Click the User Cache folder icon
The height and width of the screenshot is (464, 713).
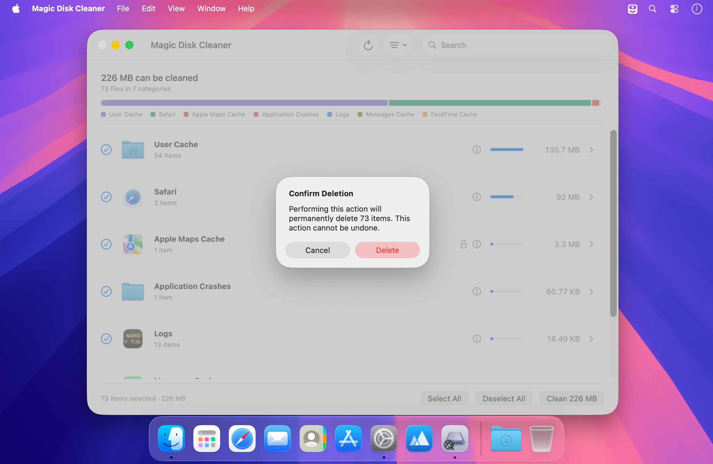point(133,150)
